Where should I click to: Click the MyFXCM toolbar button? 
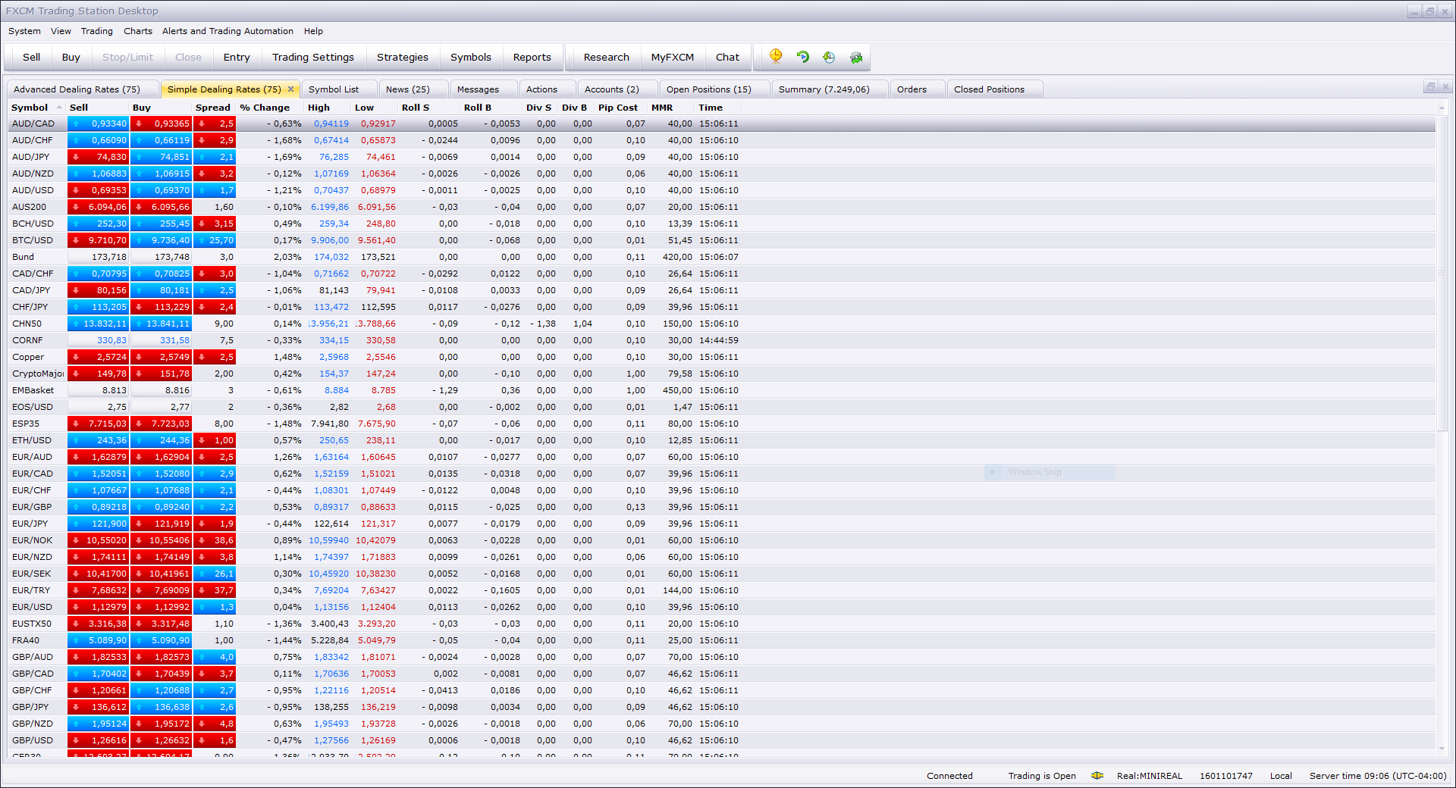[x=673, y=57]
